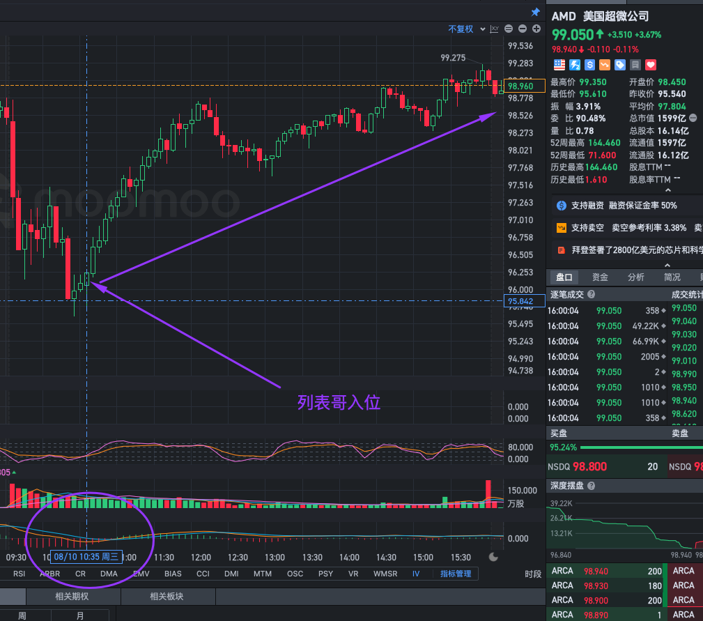703x621 pixels.
Task: Click the help icon beside 深度摆盘
Action: point(592,486)
